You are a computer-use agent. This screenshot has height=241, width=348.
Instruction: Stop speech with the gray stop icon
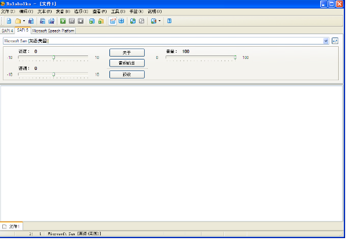pyautogui.click(x=80, y=21)
